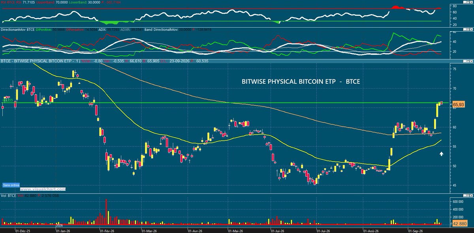The height and width of the screenshot is (233, 474).
Task: Click the 'RSI: 71,7105' value
Action: pyautogui.click(x=25, y=2)
